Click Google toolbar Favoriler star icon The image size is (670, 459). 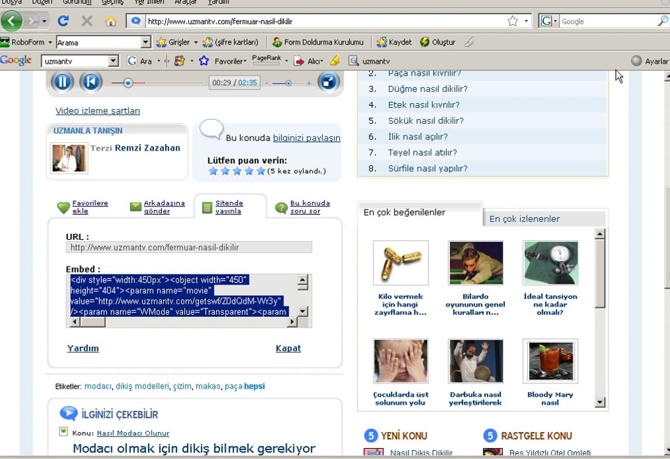[x=204, y=61]
